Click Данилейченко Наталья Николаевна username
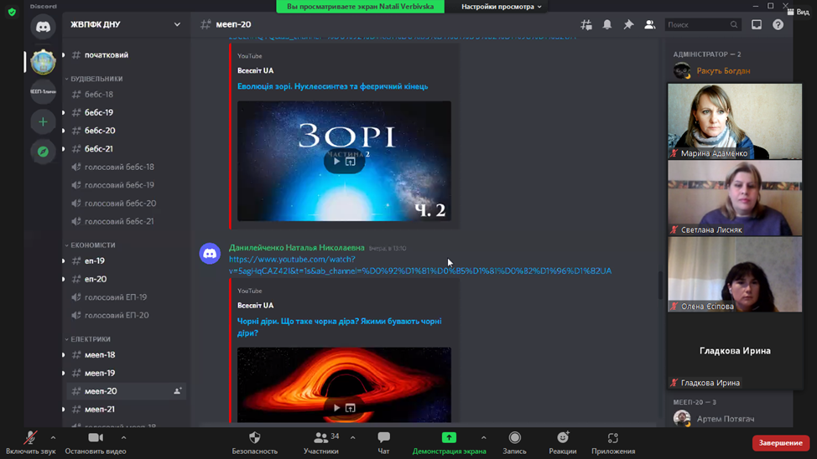 [x=296, y=248]
